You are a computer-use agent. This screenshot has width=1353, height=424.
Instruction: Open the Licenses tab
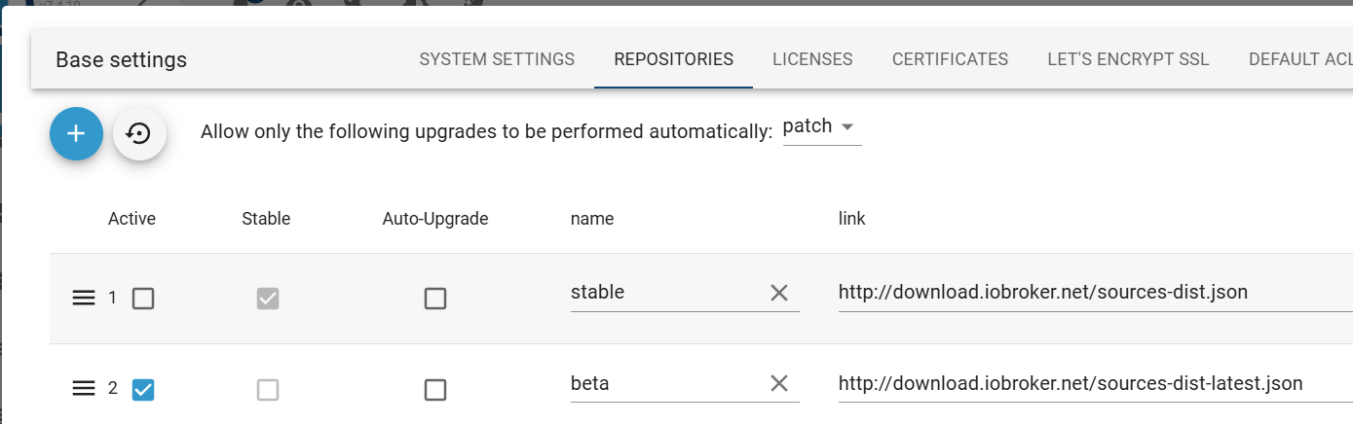point(812,59)
